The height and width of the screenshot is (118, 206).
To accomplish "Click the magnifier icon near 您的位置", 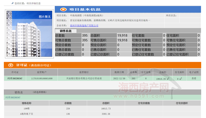I will click(13, 3).
